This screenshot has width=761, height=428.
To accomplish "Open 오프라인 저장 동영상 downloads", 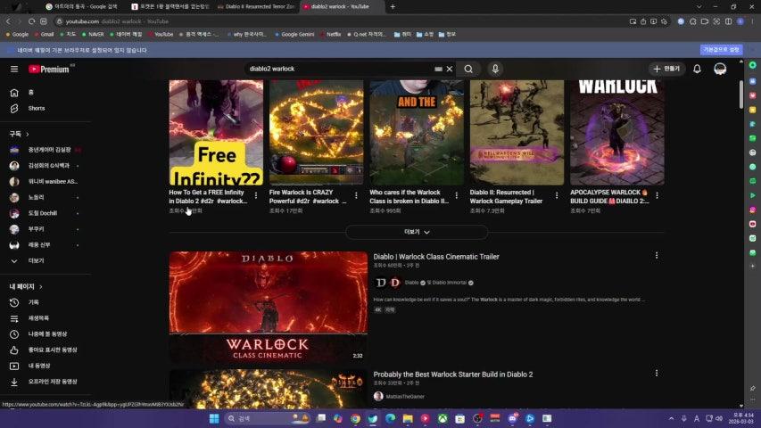I will point(52,382).
